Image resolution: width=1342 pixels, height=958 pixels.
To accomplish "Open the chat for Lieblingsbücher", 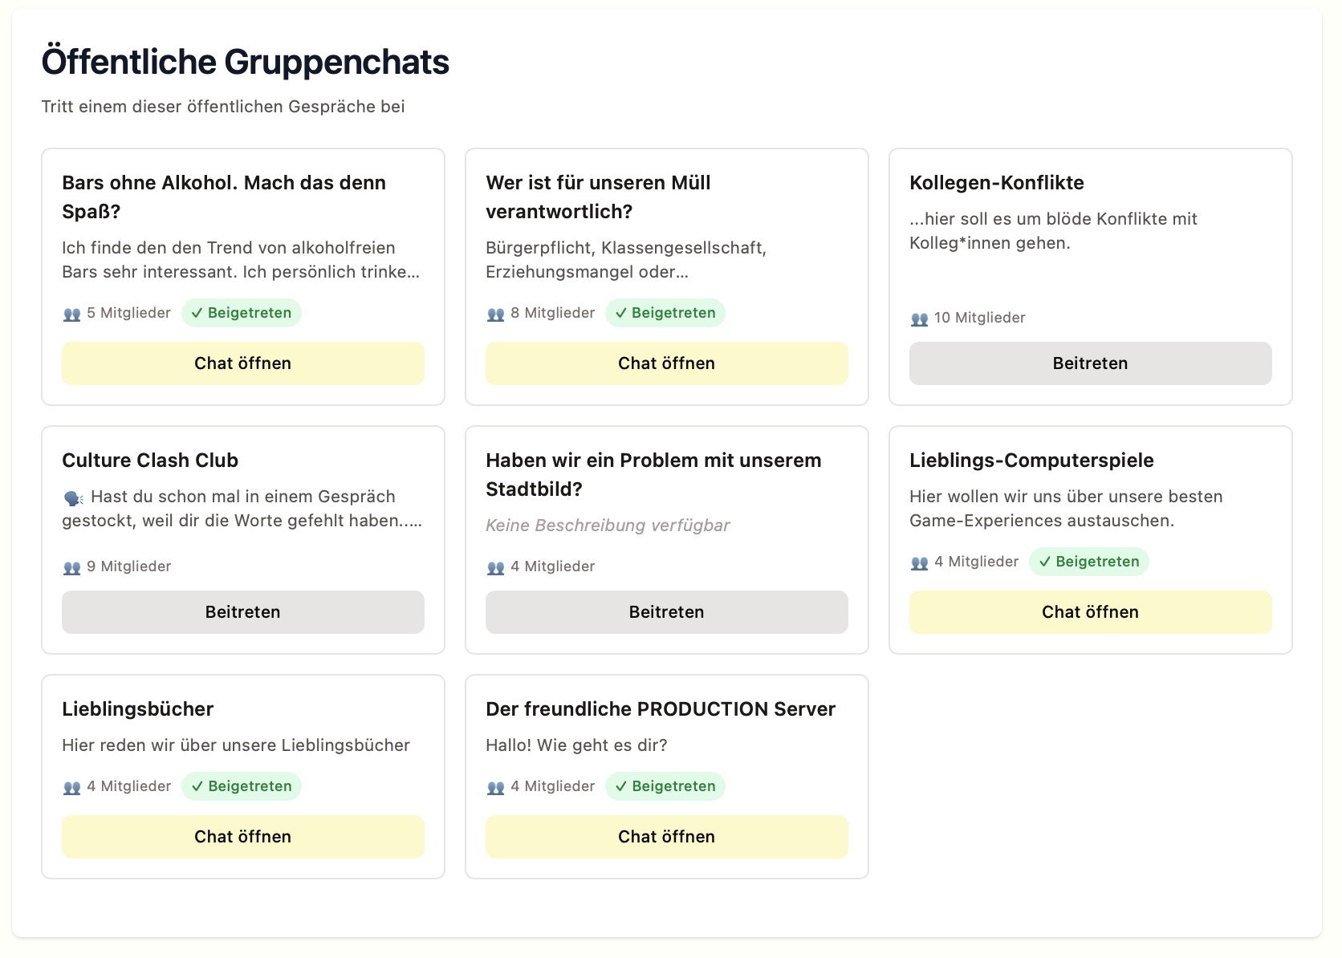I will [243, 836].
